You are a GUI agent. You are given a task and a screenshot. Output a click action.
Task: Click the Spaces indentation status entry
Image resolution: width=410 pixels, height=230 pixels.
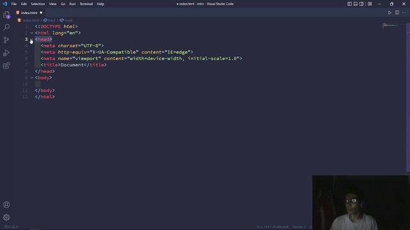(x=299, y=227)
